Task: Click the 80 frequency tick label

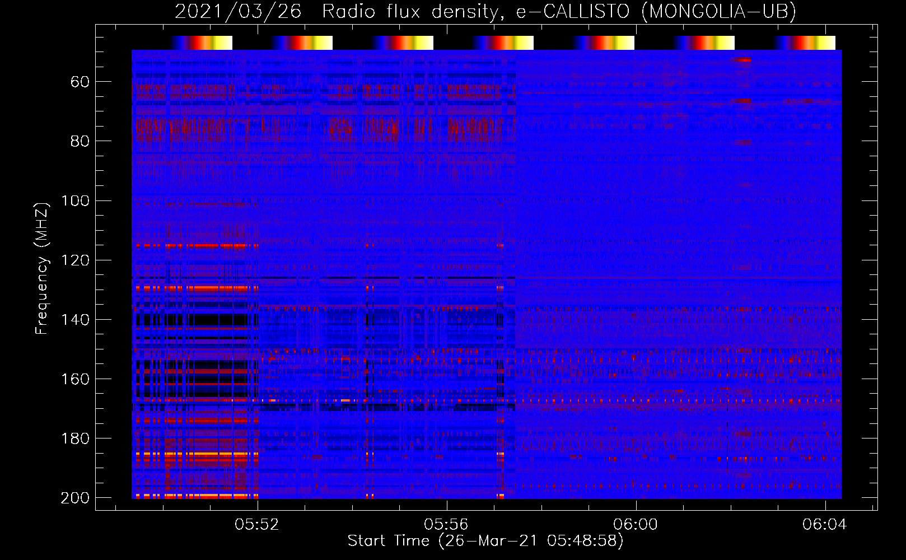Action: (81, 142)
